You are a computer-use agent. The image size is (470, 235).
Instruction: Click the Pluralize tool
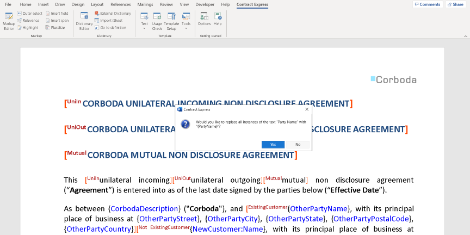(55, 28)
